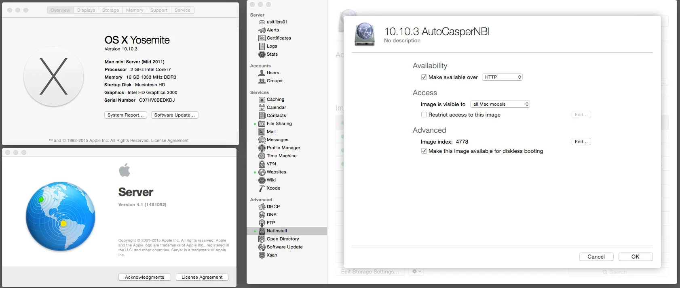The width and height of the screenshot is (680, 288).
Task: Select the Users icon under Accounts
Action: pos(262,73)
